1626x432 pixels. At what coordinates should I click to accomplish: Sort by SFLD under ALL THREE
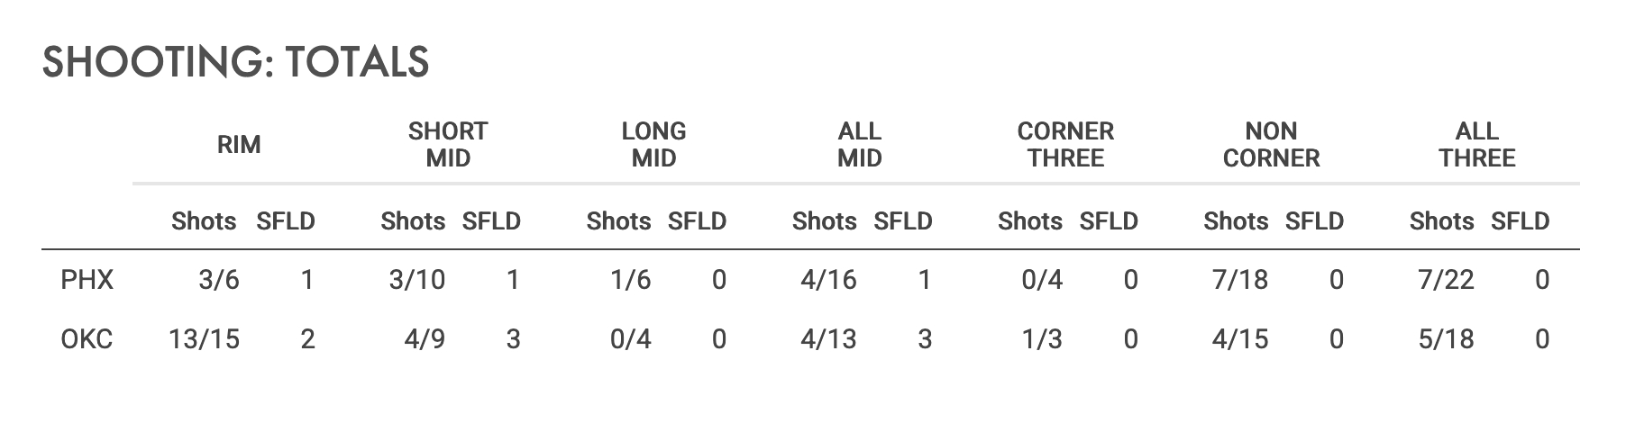click(x=1520, y=221)
